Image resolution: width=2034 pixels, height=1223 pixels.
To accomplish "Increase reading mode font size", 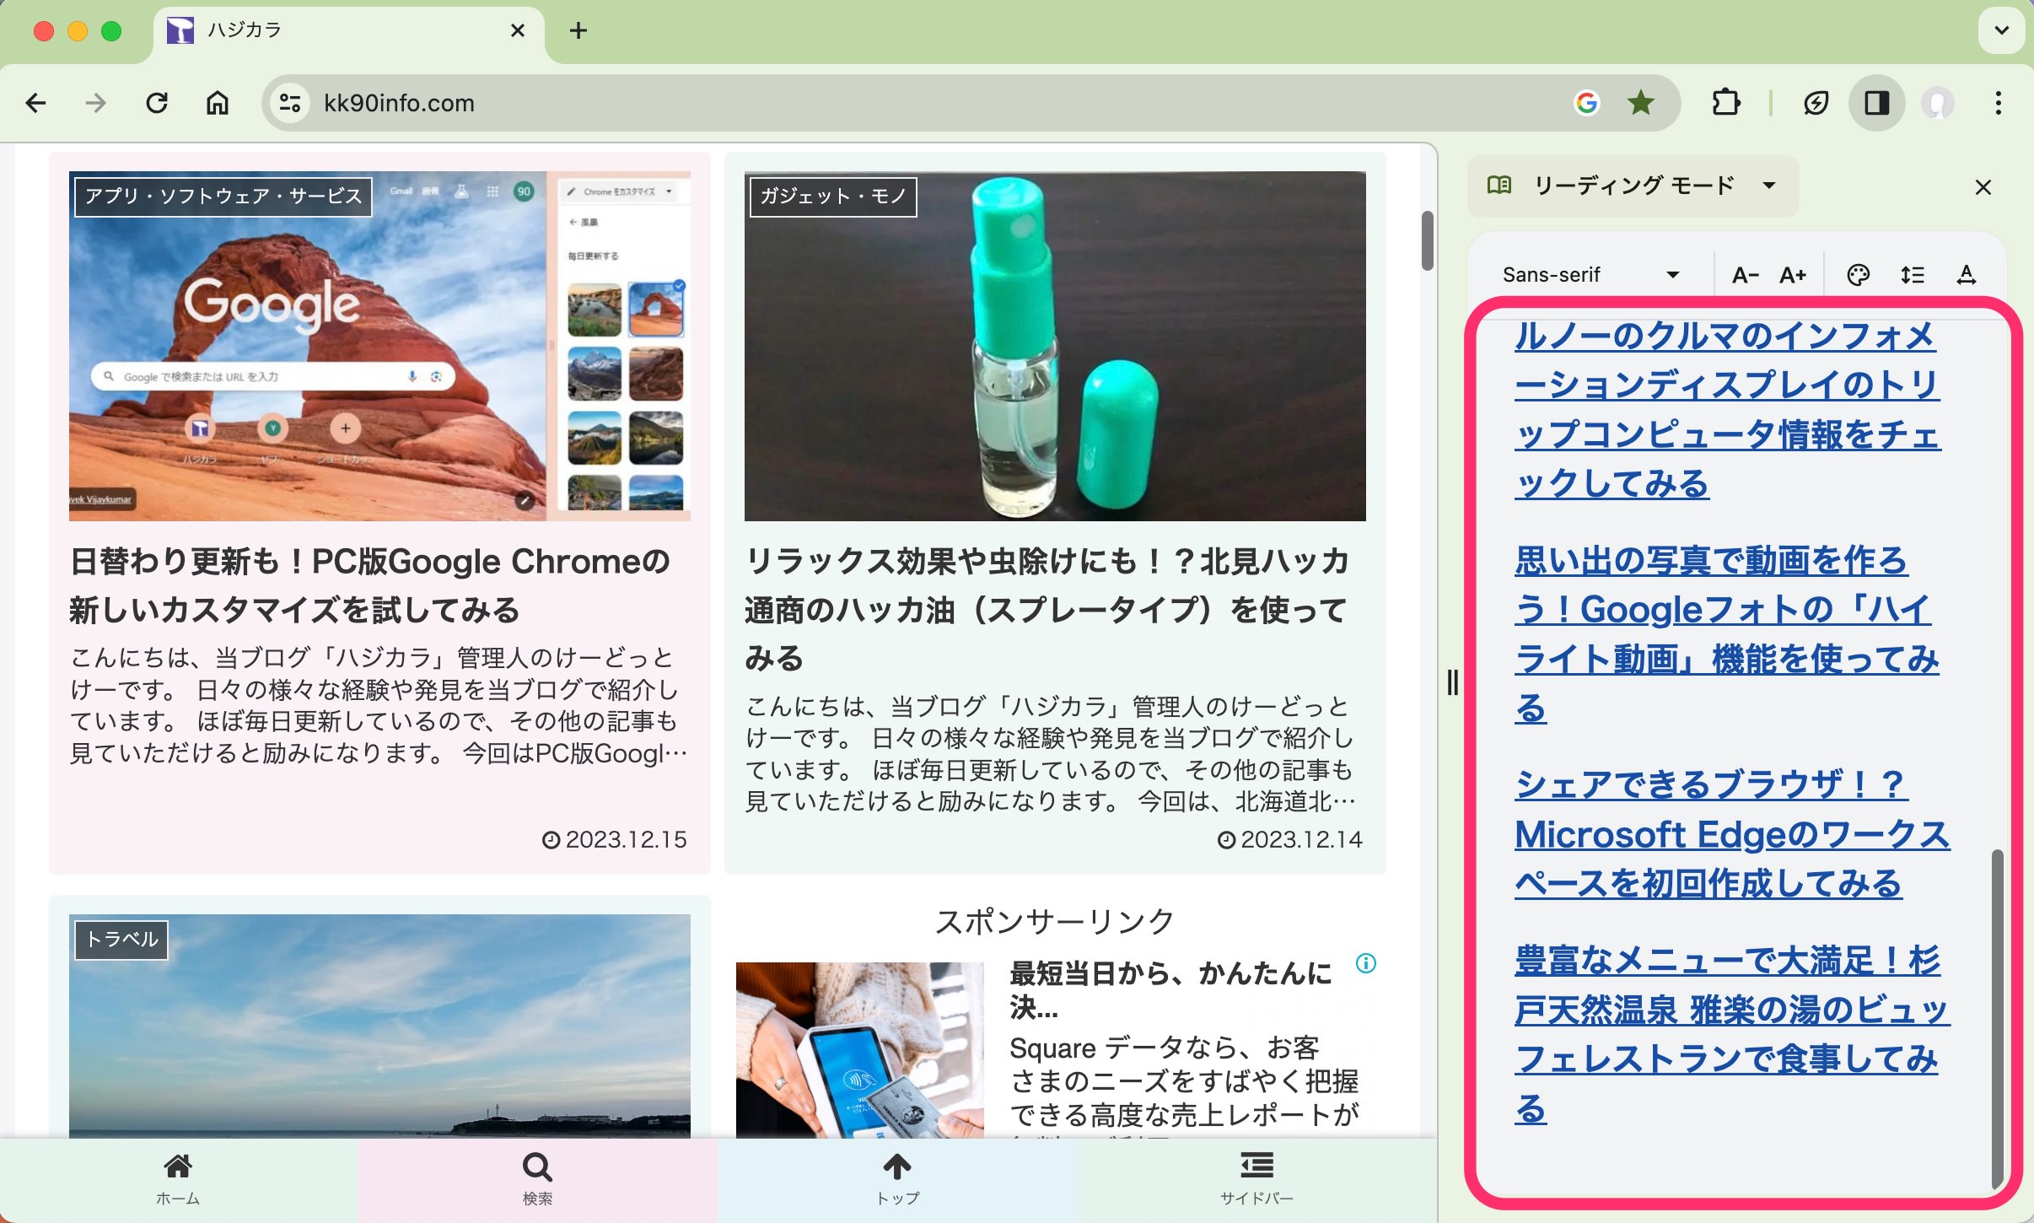I will click(x=1793, y=275).
